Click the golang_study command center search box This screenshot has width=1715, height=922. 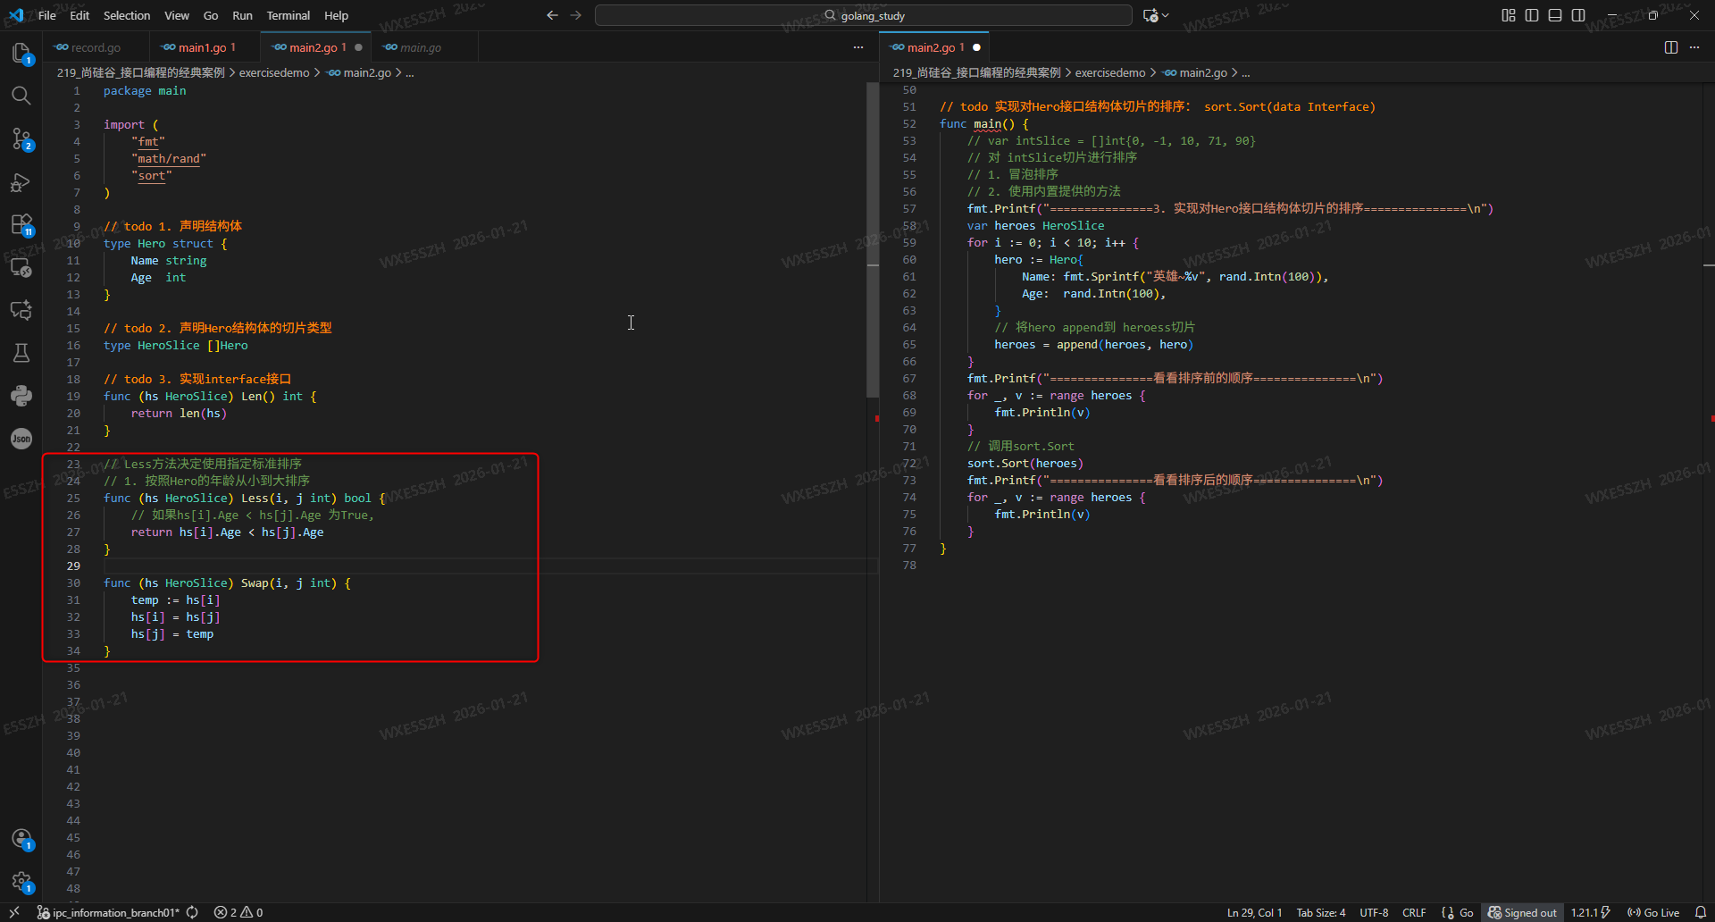[864, 15]
